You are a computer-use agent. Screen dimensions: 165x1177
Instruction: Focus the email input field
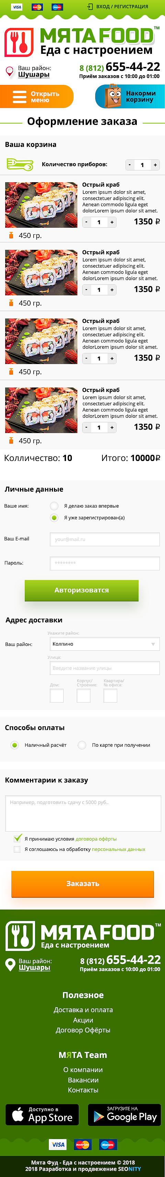tap(105, 539)
